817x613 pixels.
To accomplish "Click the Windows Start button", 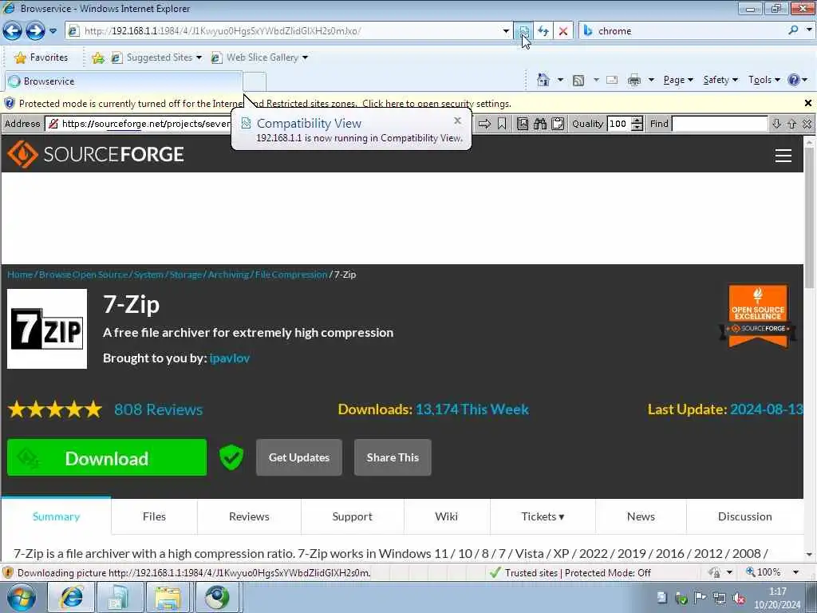I will [x=21, y=597].
